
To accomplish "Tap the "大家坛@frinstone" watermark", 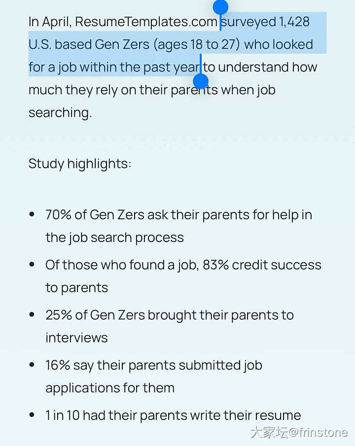I will (299, 432).
